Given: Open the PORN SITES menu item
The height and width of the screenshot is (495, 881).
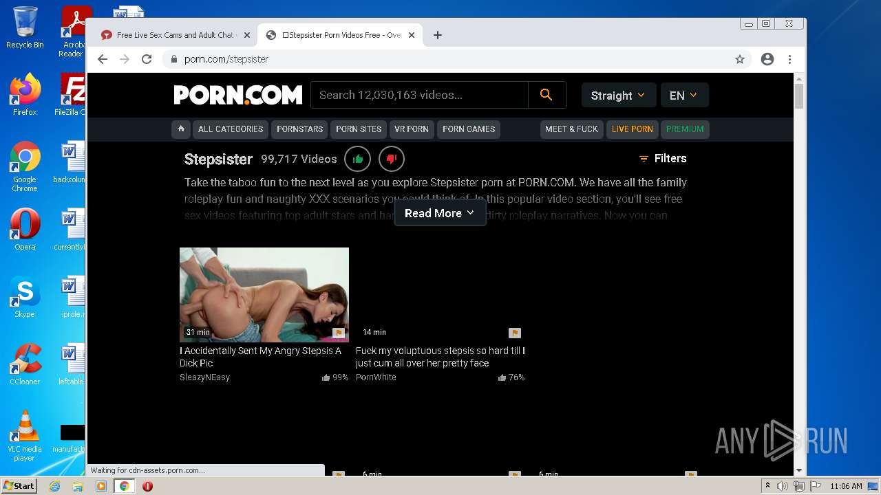Looking at the screenshot, I should point(359,129).
